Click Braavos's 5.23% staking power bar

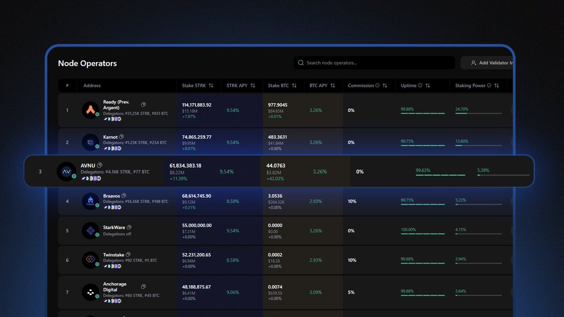tap(478, 204)
